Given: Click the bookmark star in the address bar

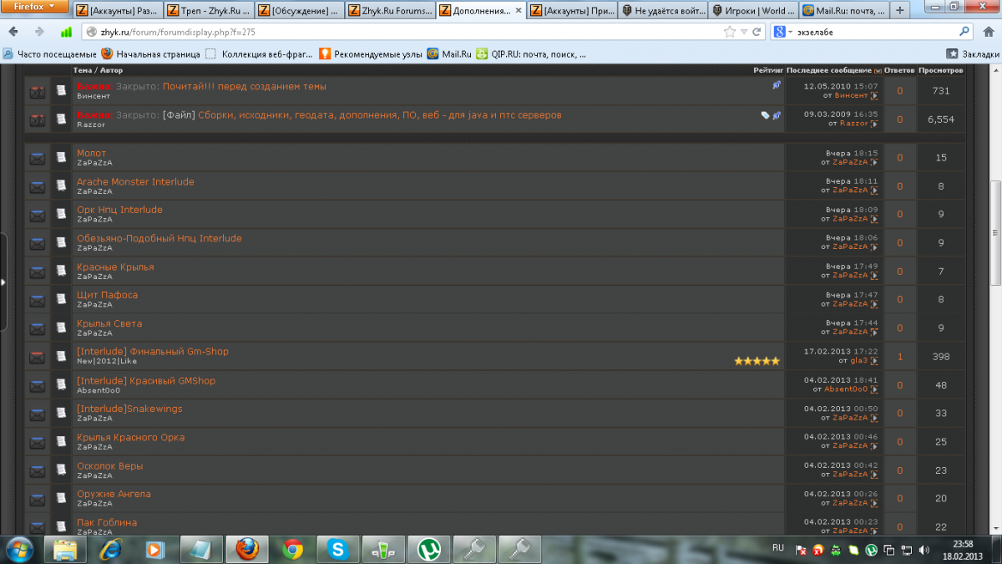Looking at the screenshot, I should (x=730, y=32).
